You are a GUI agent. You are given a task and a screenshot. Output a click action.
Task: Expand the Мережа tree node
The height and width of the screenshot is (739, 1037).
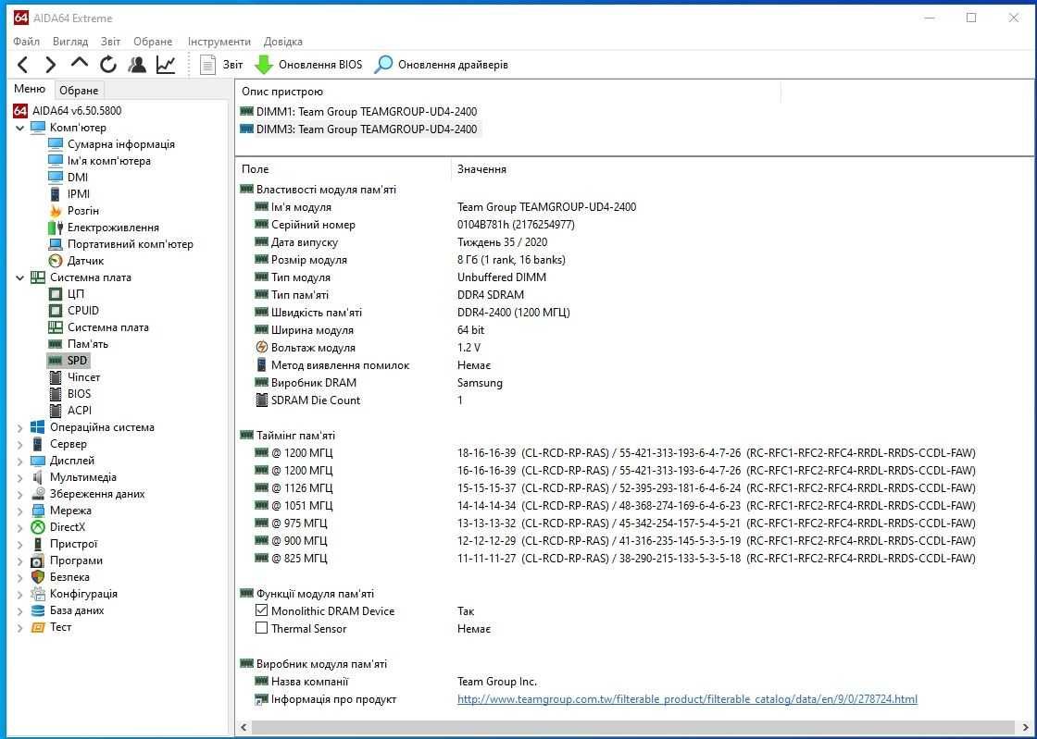[19, 511]
